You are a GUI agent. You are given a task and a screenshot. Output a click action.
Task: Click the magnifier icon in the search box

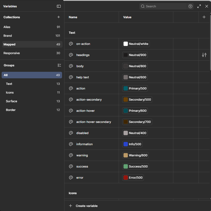coord(143,6)
